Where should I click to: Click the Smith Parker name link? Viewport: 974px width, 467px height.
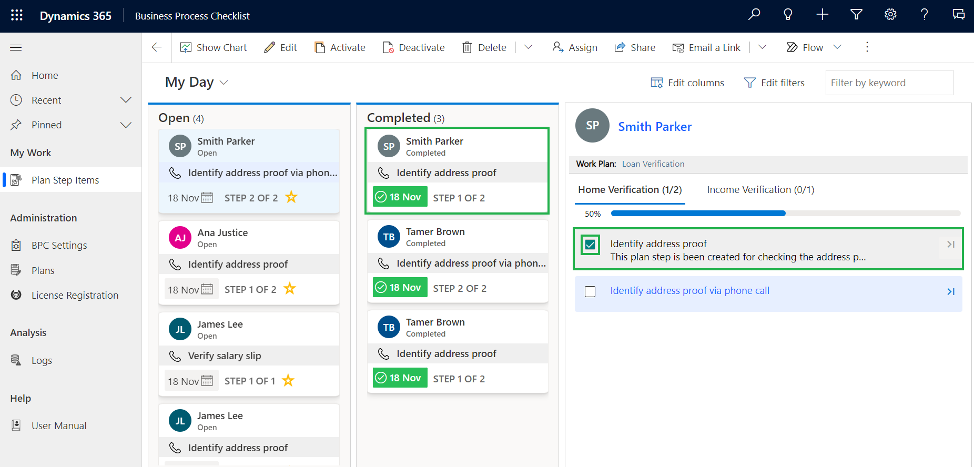(x=655, y=127)
